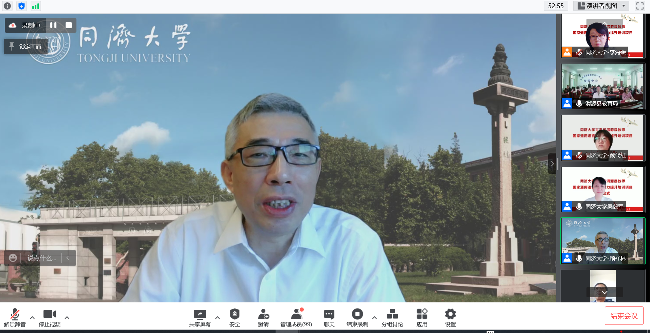Click mic icon of 同济大学梁毅军

[579, 206]
